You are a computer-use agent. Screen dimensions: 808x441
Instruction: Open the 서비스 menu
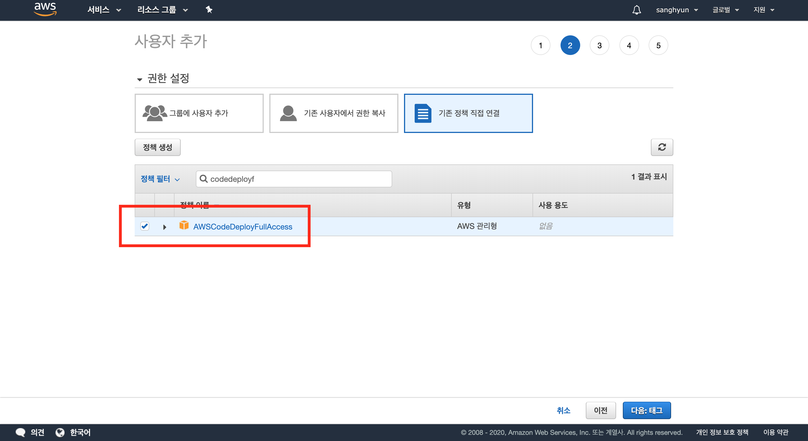(104, 10)
